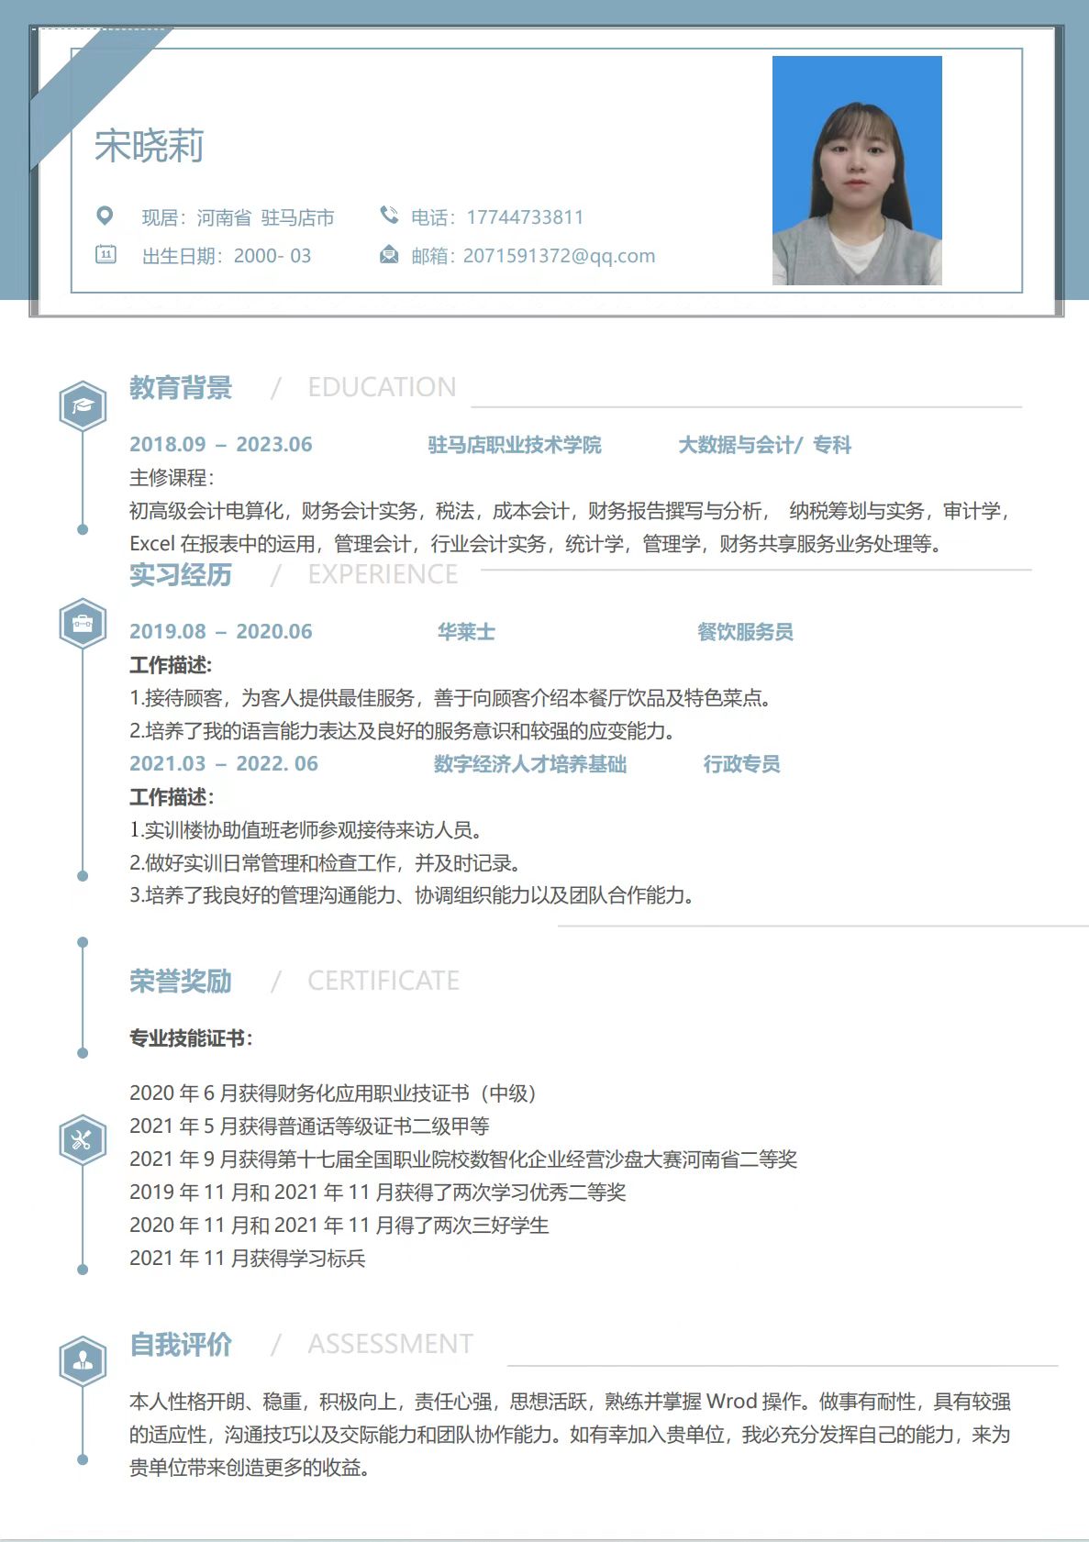Click the person assessment hexagon icon
The height and width of the screenshot is (1542, 1089).
coord(83,1360)
